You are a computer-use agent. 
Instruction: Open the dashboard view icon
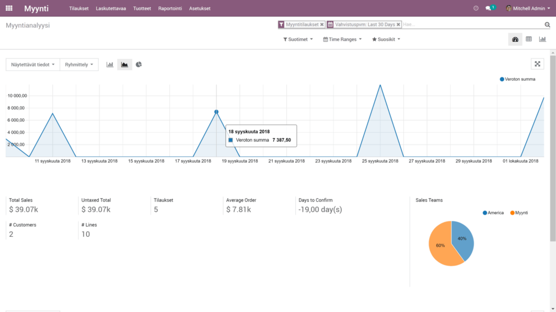click(x=515, y=39)
